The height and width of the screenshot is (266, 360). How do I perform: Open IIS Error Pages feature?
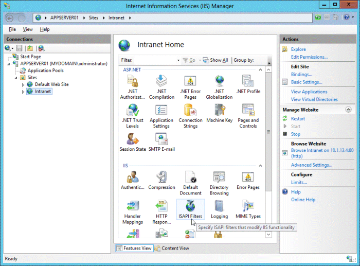[248, 180]
